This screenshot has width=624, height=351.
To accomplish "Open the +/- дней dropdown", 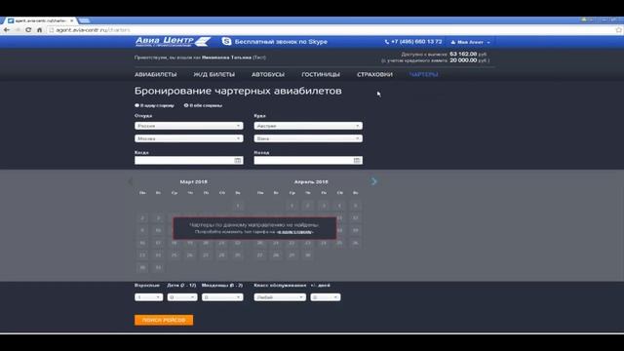I will [x=326, y=297].
